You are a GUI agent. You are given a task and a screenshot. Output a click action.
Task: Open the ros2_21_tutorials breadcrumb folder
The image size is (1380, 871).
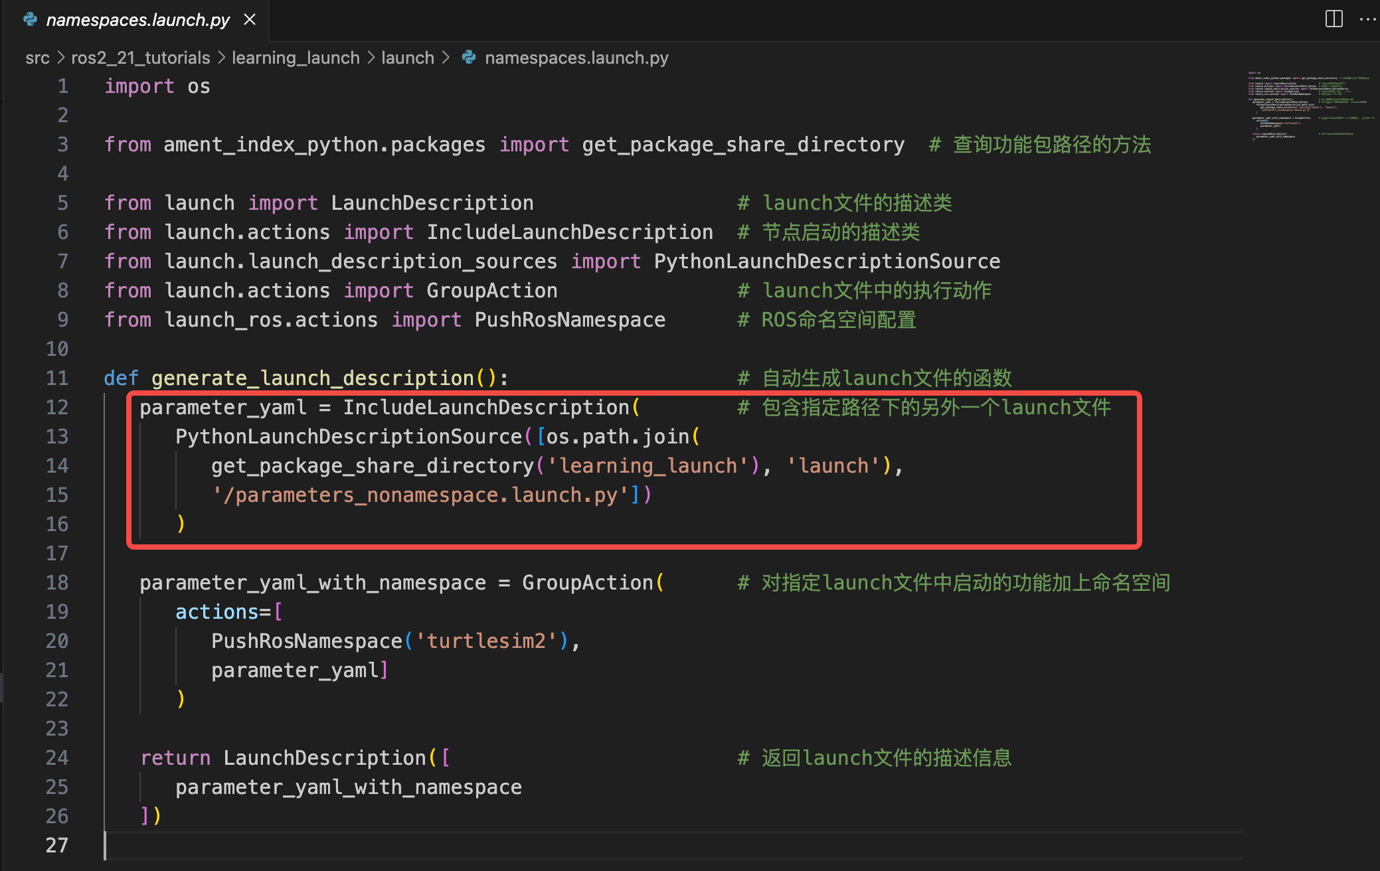(x=140, y=58)
